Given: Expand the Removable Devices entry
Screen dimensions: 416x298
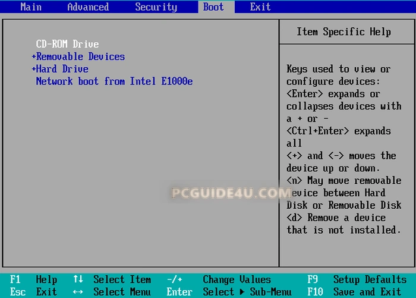Looking at the screenshot, I should [80, 57].
